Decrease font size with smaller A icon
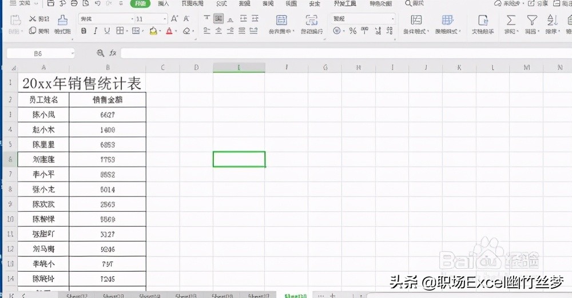Screen dimensions: 572x298 186,19
